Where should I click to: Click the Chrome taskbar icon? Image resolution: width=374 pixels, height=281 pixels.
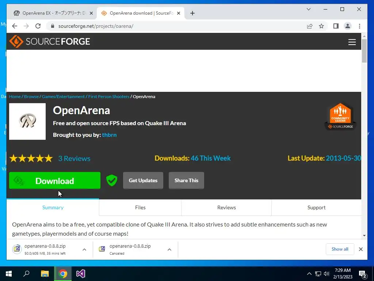pos(63,274)
